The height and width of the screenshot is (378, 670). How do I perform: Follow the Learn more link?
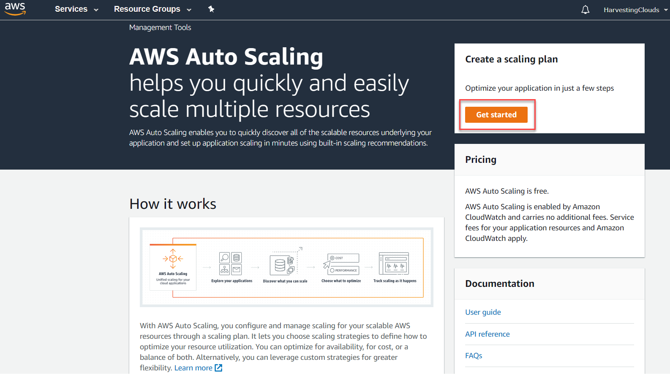tap(193, 368)
